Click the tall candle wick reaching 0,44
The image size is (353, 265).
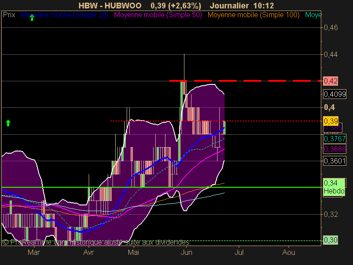[184, 67]
